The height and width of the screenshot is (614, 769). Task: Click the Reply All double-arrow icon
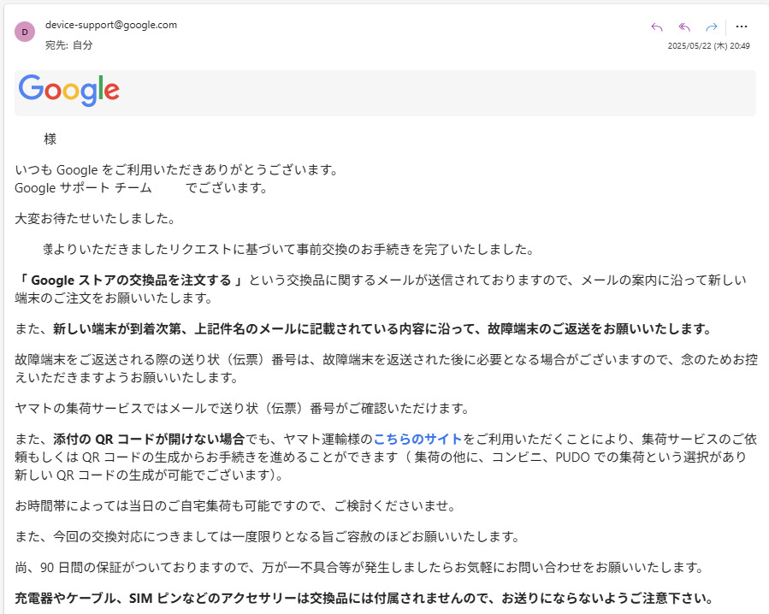tap(684, 27)
